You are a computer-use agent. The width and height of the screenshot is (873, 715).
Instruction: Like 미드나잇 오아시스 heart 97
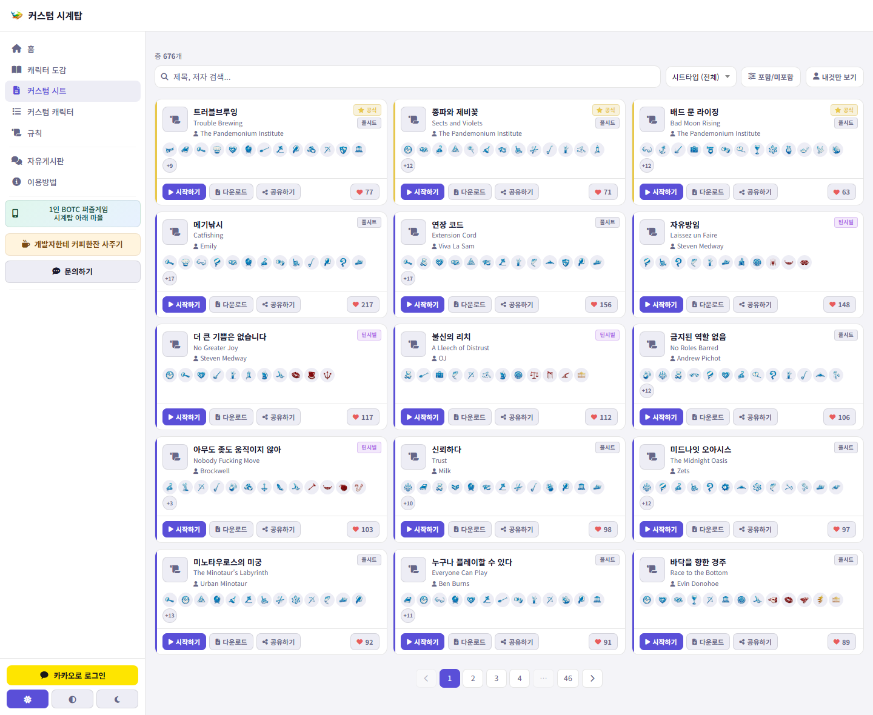click(x=841, y=530)
